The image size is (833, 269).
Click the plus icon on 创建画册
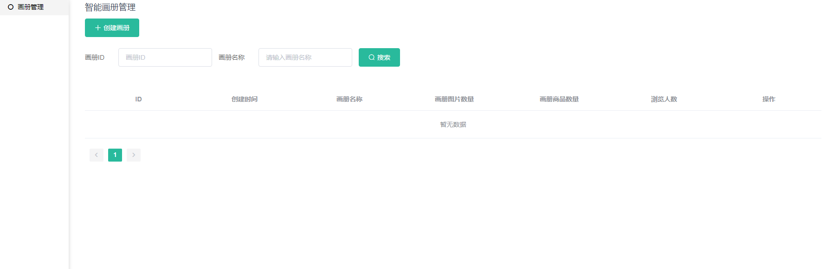98,28
